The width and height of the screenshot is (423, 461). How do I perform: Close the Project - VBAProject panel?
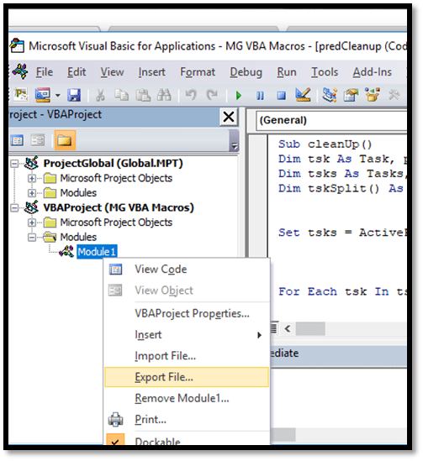tap(229, 117)
